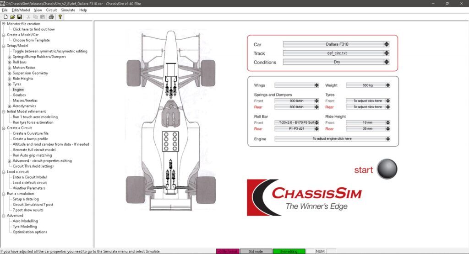Select 'Run tyre force estimation'
This screenshot has width=469, height=254.
(x=33, y=122)
